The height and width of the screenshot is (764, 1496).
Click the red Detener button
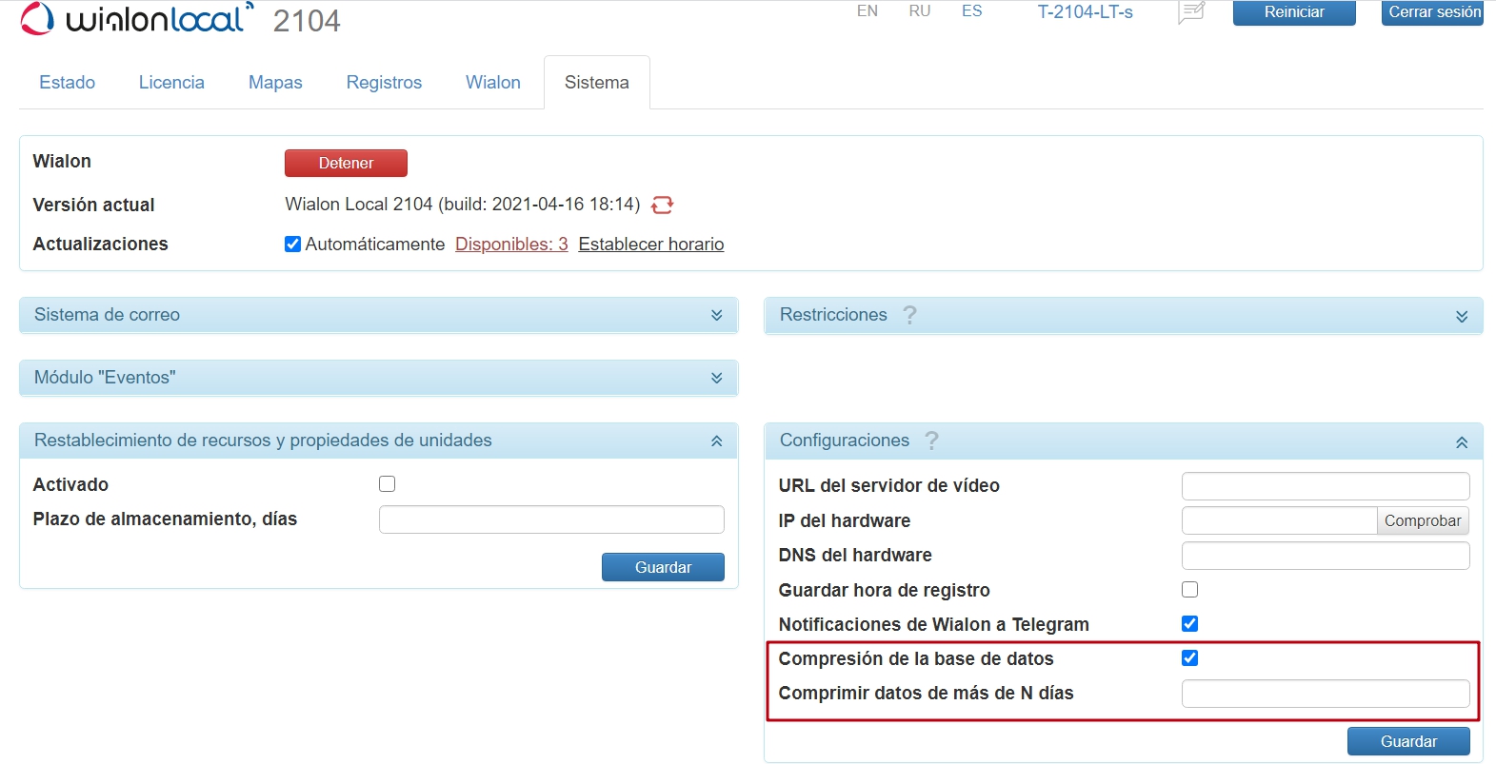[x=346, y=164]
